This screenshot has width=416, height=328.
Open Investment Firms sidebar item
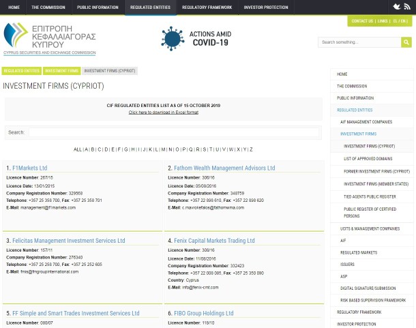pyautogui.click(x=372, y=134)
